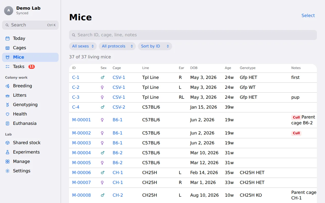Click the Breeding icon in sidebar
The image size is (325, 203).
[x=8, y=86]
